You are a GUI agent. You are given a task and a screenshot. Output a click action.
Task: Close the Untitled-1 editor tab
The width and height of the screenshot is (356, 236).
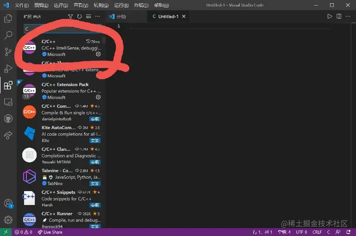184,16
